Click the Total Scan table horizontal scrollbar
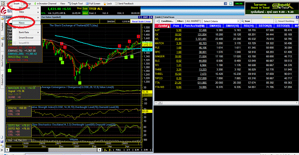The height and width of the screenshot is (155, 299). click(x=226, y=103)
